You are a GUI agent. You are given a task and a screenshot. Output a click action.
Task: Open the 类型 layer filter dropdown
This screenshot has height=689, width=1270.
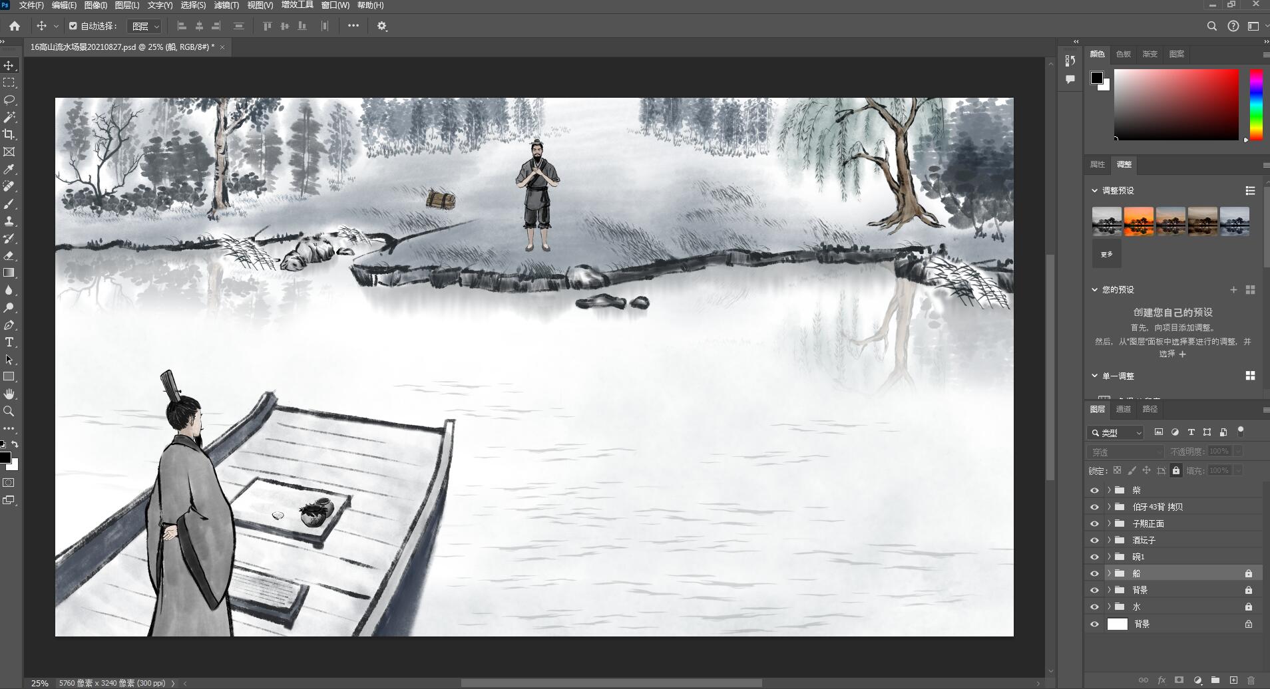(x=1116, y=432)
